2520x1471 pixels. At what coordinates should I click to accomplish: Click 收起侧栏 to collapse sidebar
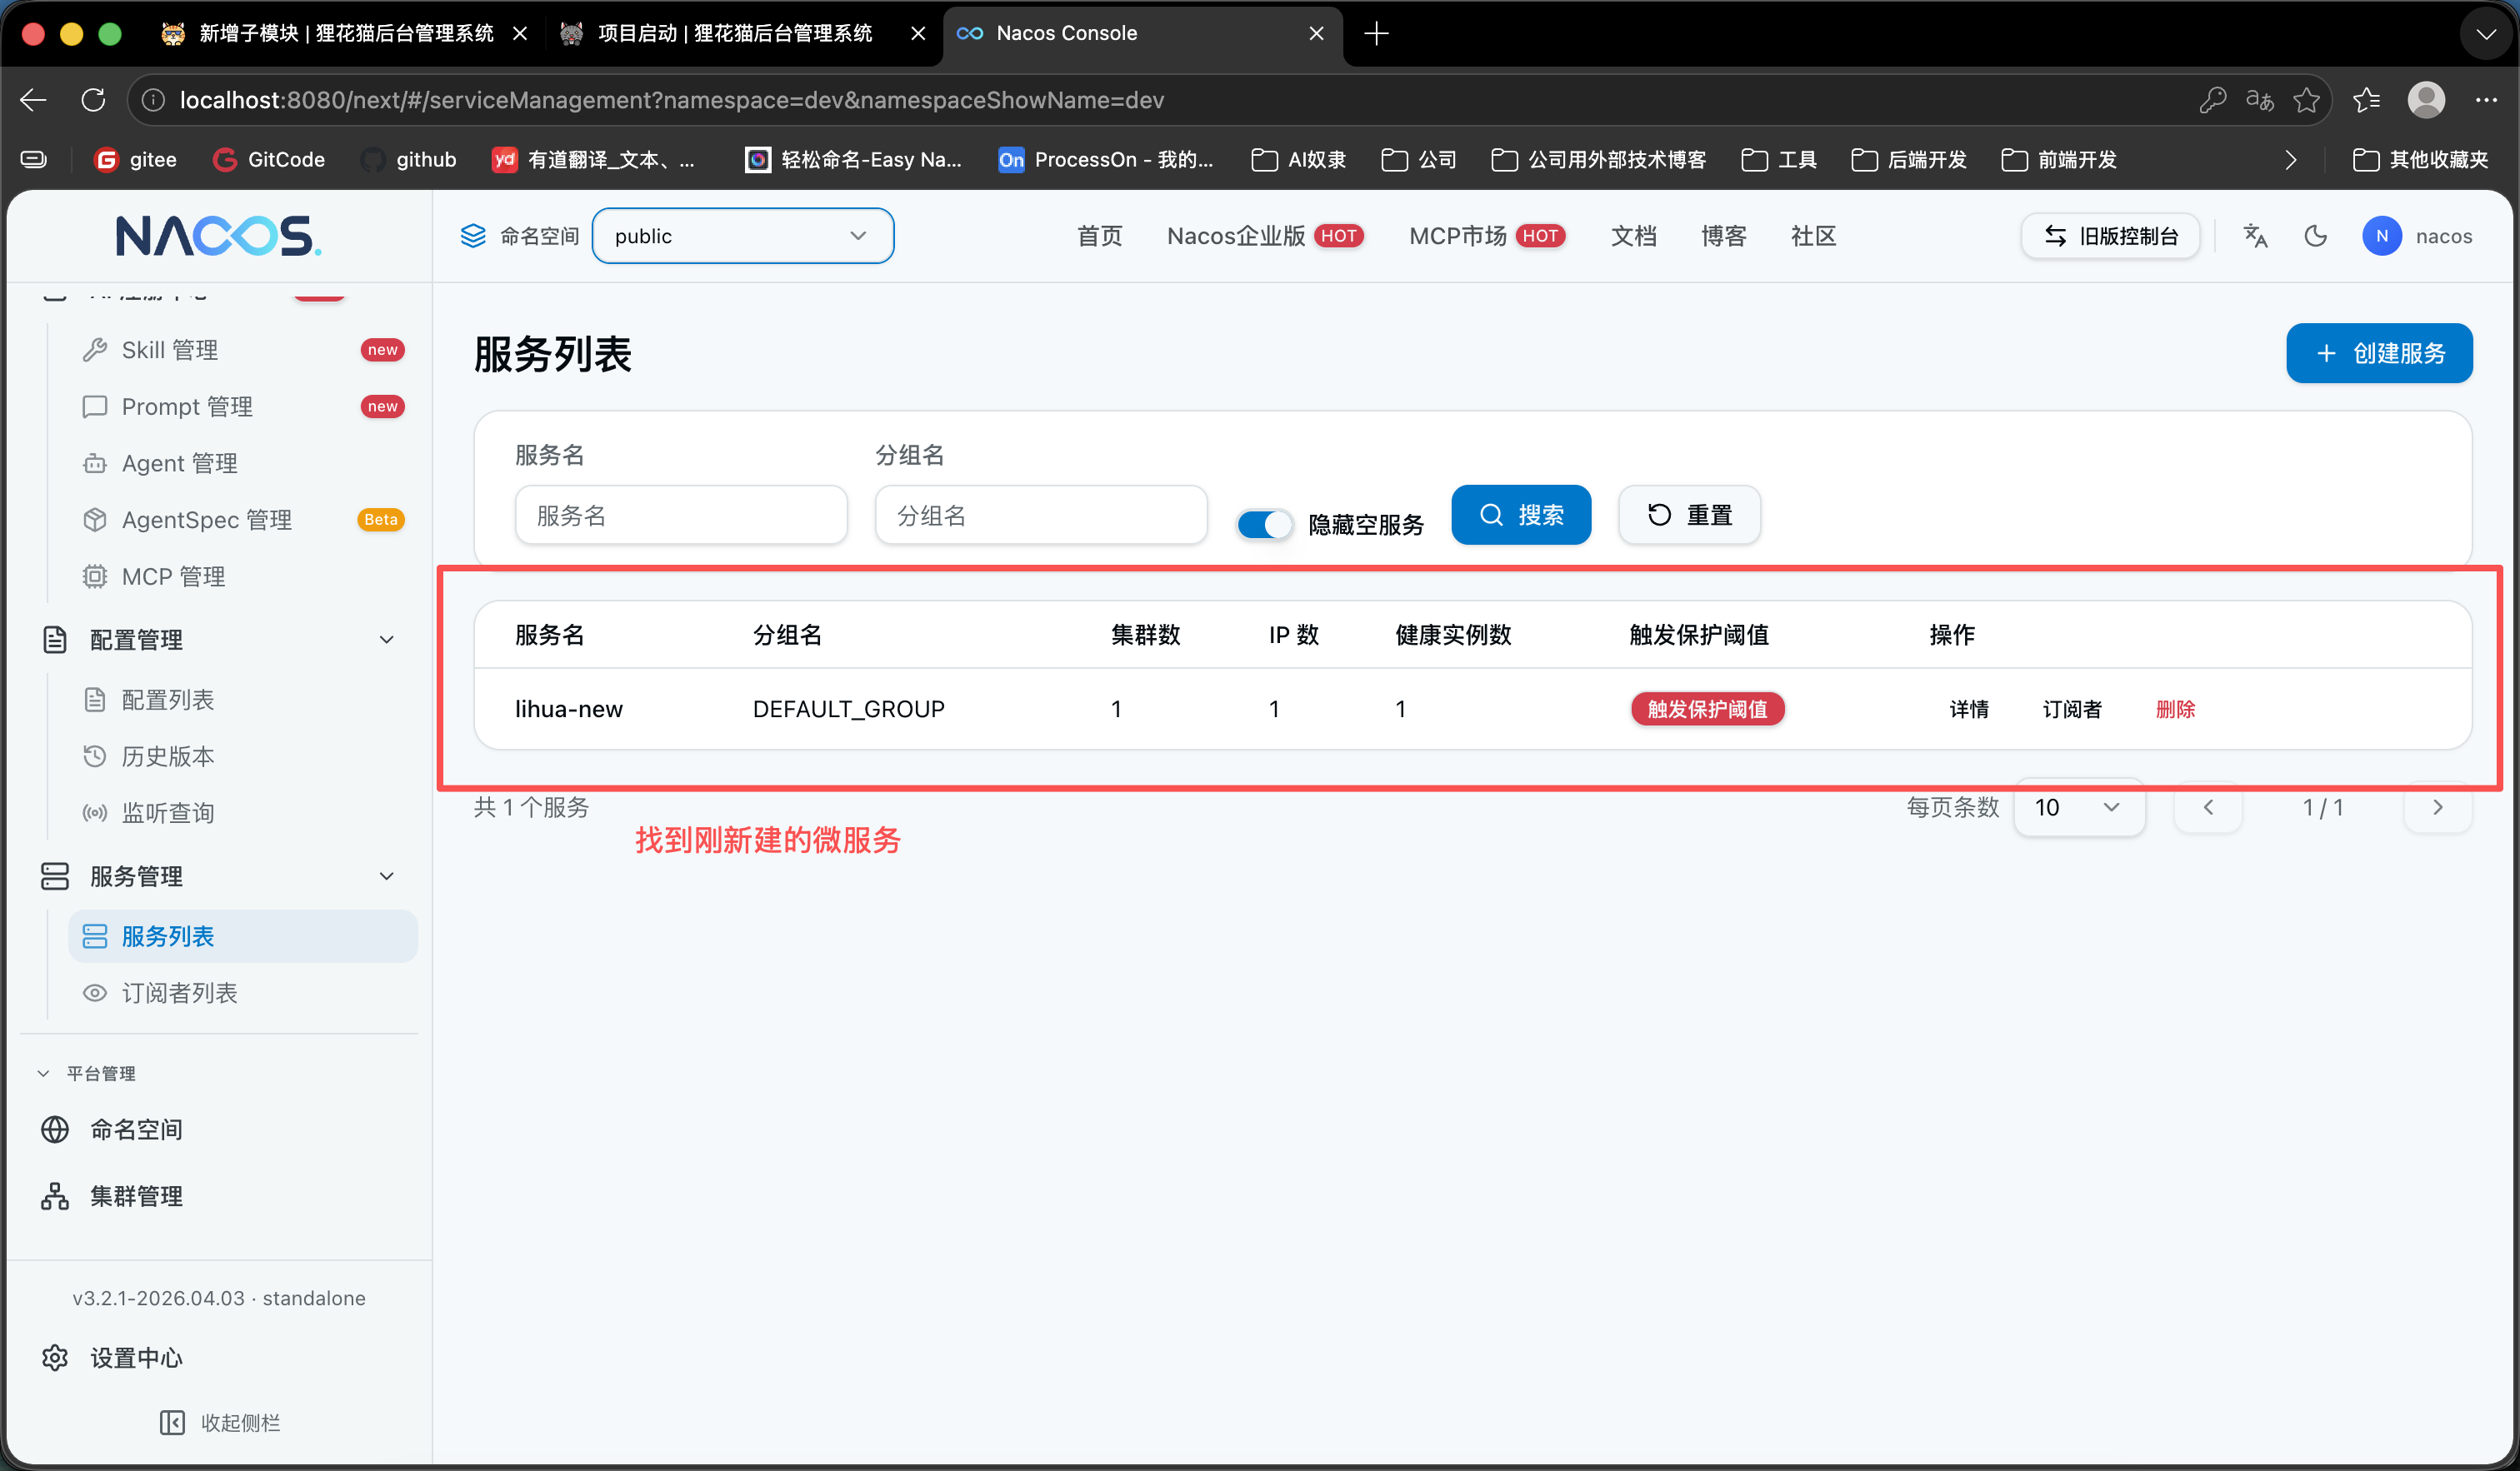tap(220, 1422)
